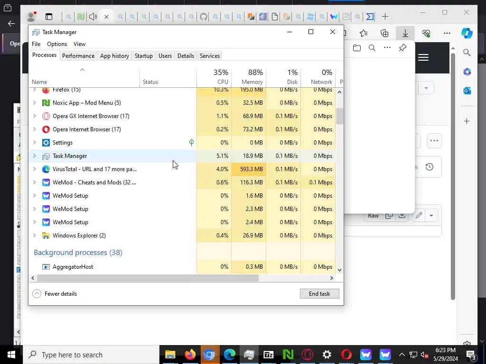Switch to the Services tab

tap(209, 56)
